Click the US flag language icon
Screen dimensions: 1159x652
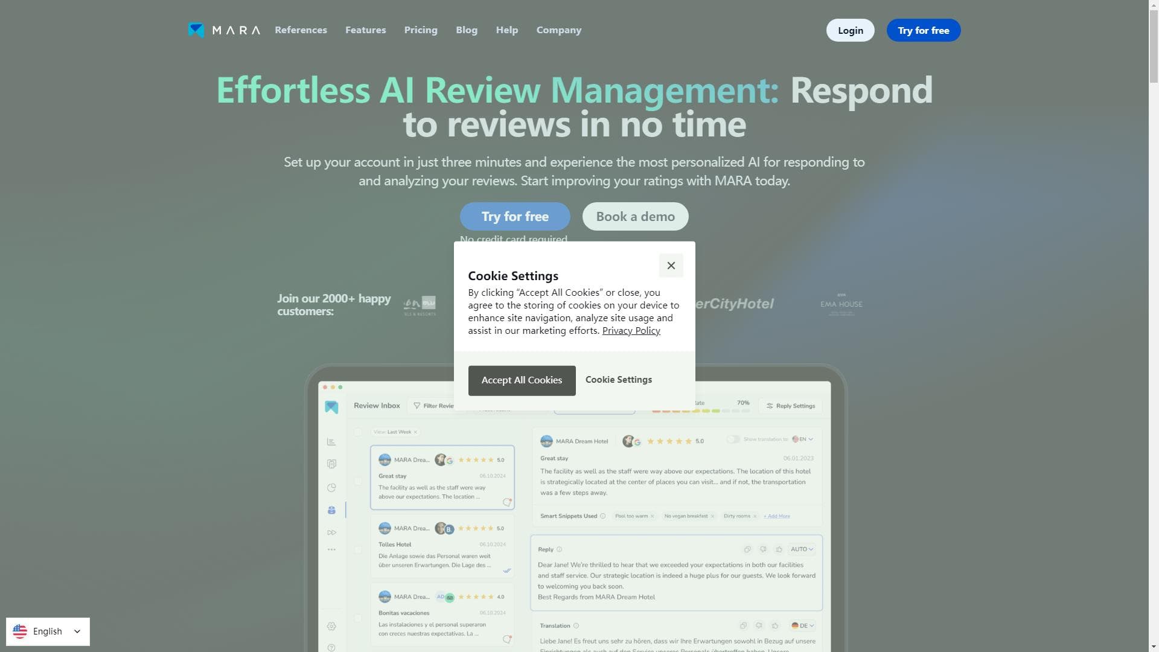[x=20, y=631]
